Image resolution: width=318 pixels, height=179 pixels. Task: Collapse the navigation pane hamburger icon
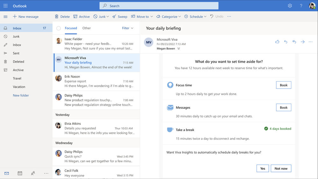pyautogui.click(x=5, y=17)
